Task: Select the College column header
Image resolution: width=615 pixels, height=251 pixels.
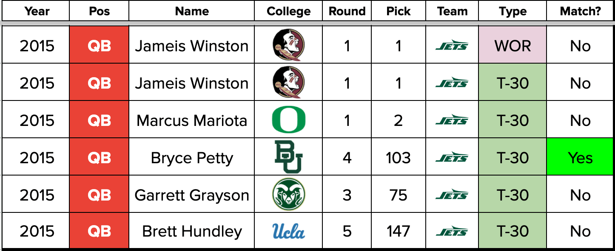Action: click(x=289, y=11)
